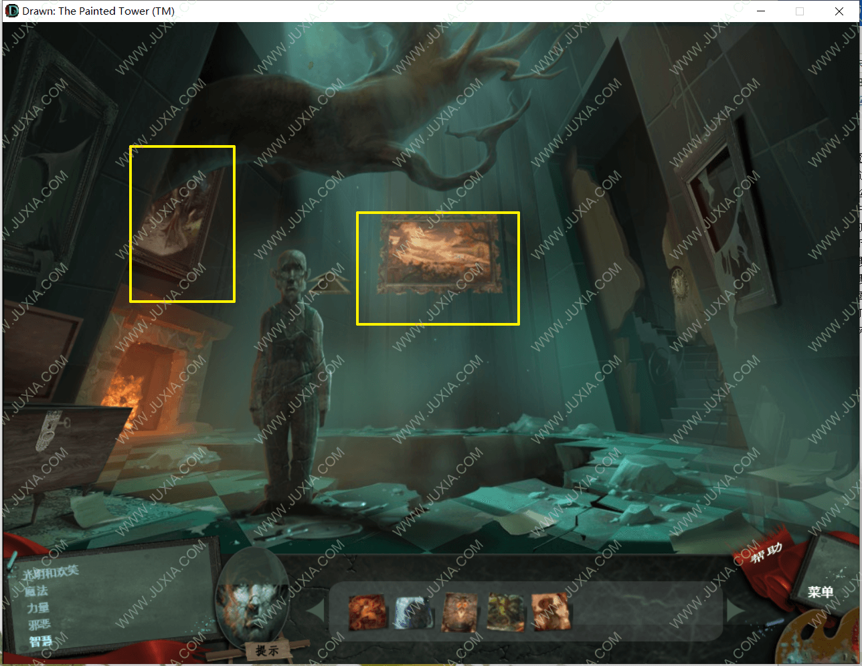Click the Drawn app icon in title bar
This screenshot has height=666, width=862.
coord(12,11)
